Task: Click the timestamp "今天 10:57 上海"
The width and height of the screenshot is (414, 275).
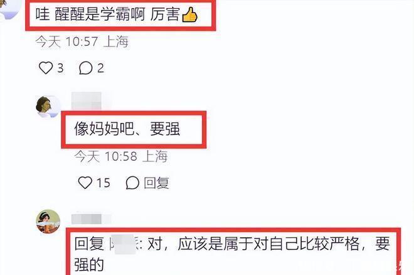Action: pyautogui.click(x=82, y=41)
